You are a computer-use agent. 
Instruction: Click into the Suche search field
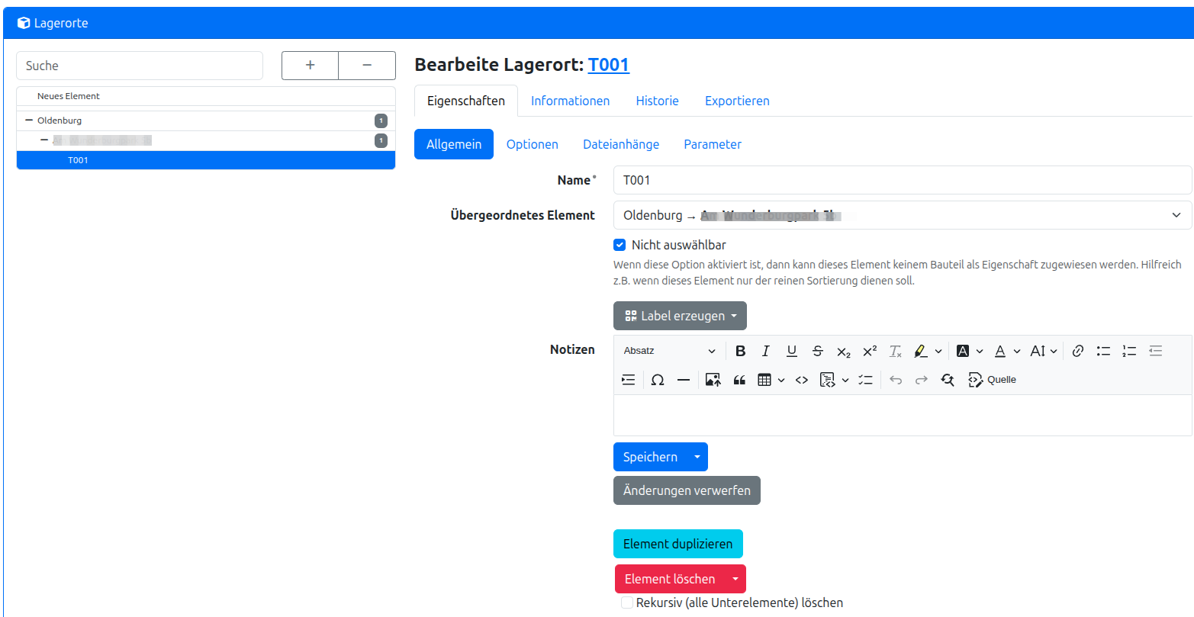(x=140, y=66)
